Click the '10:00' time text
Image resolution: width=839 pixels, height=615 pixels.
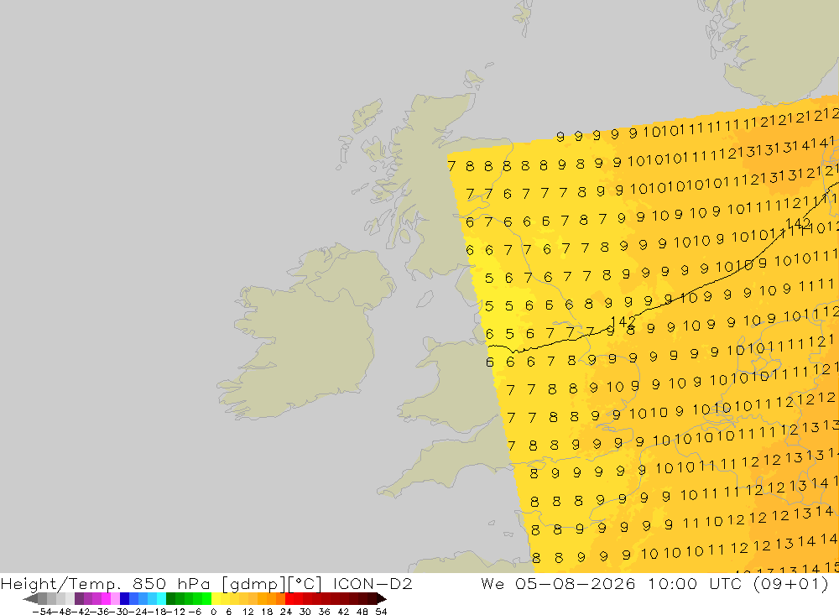pyautogui.click(x=673, y=583)
